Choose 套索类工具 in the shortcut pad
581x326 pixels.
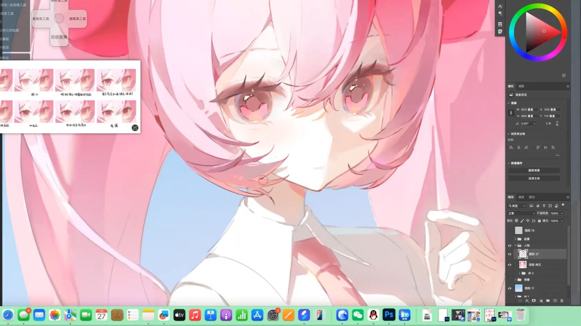[41, 19]
